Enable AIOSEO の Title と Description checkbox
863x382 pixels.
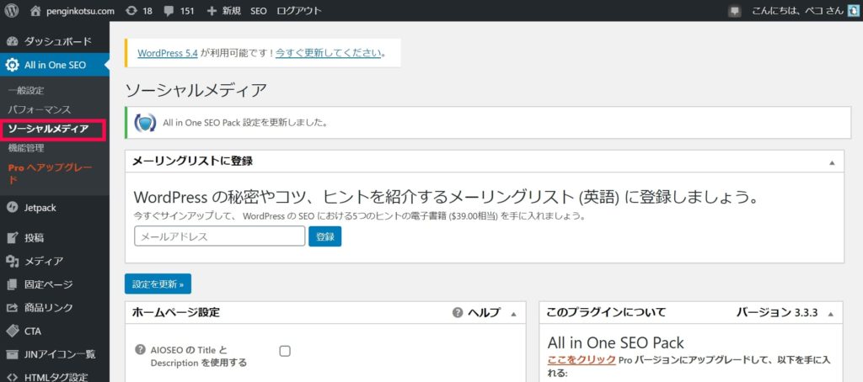285,351
